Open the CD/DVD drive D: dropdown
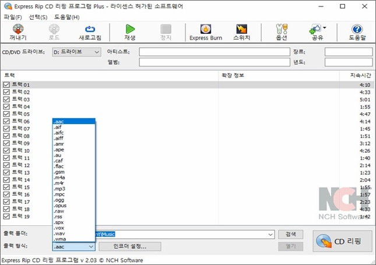Viewport: 376px width, 265px height. [76, 52]
